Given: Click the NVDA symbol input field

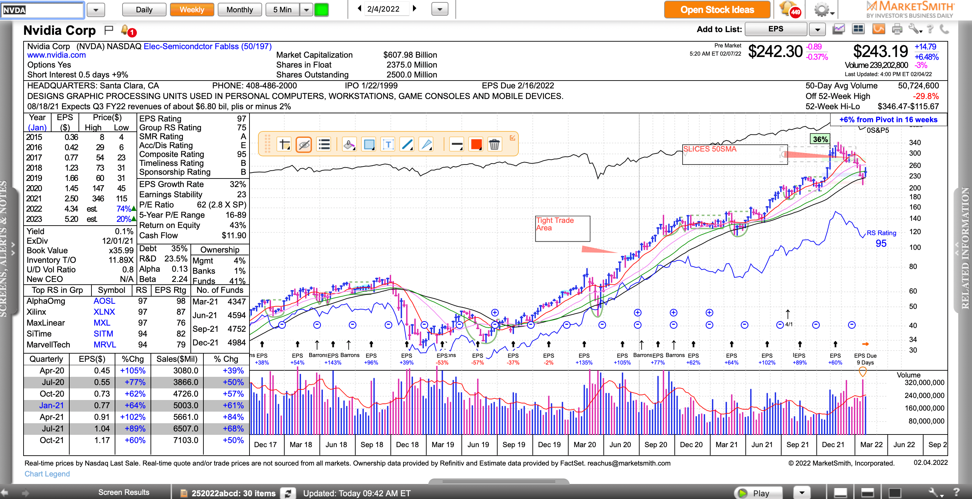Looking at the screenshot, I should [x=42, y=10].
